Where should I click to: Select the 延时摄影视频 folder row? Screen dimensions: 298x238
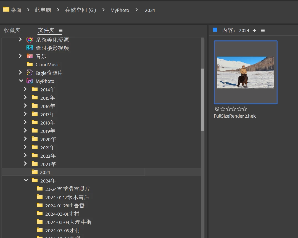click(x=52, y=48)
